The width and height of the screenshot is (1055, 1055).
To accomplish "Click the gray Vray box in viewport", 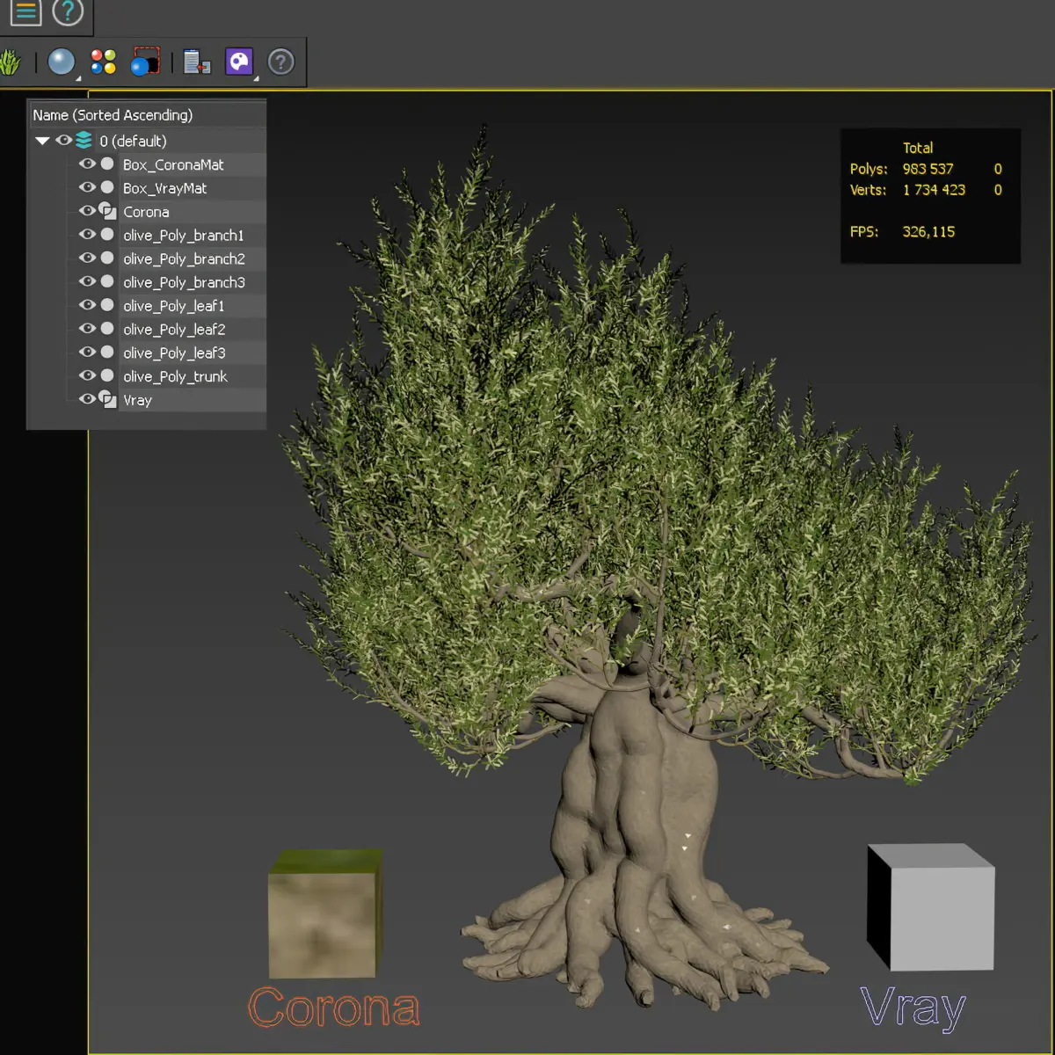I will [931, 907].
